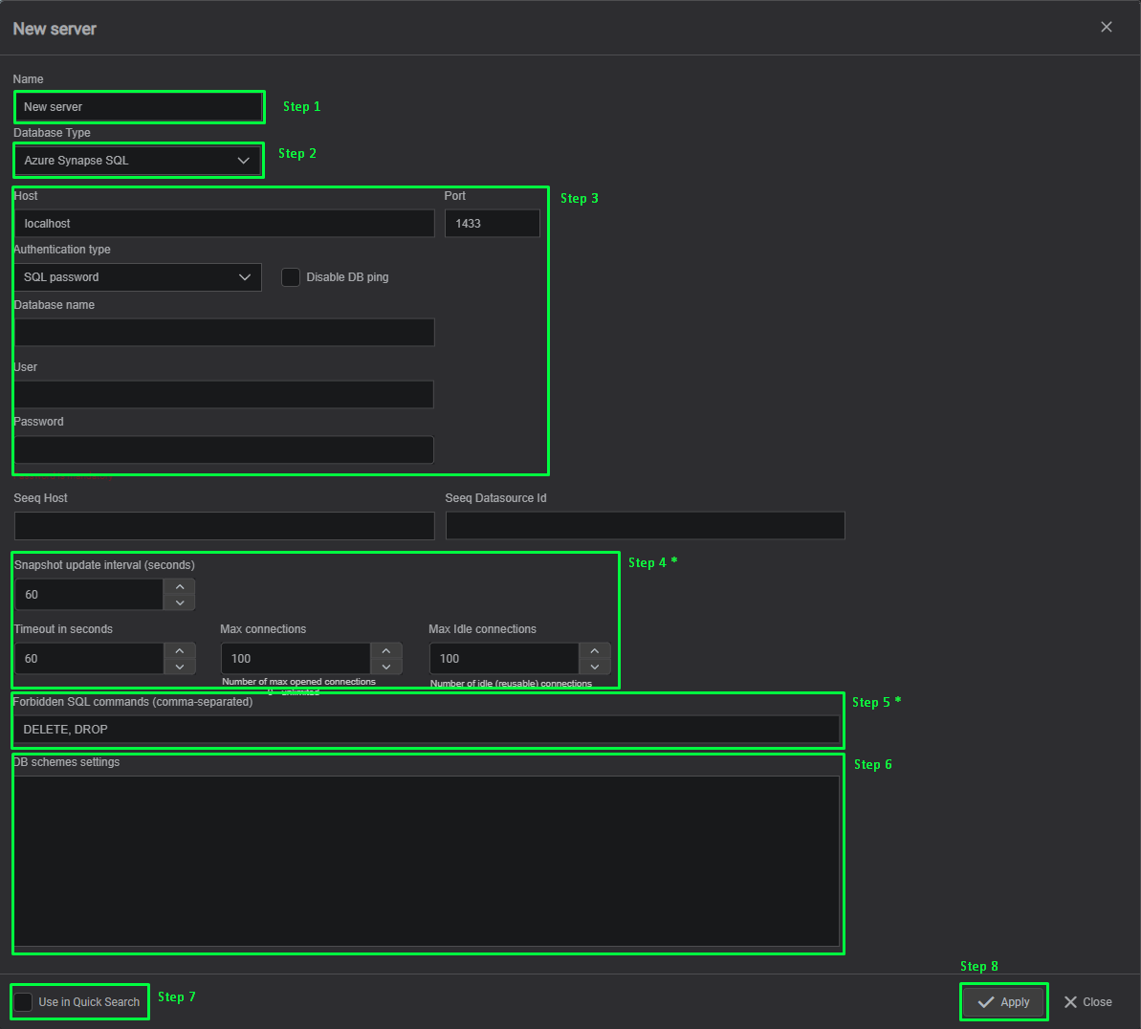
Task: Increase Timeout in seconds value
Action: click(x=180, y=650)
